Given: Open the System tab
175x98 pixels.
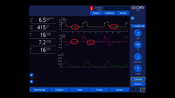Looking at the screenshot, I should [x=119, y=90].
